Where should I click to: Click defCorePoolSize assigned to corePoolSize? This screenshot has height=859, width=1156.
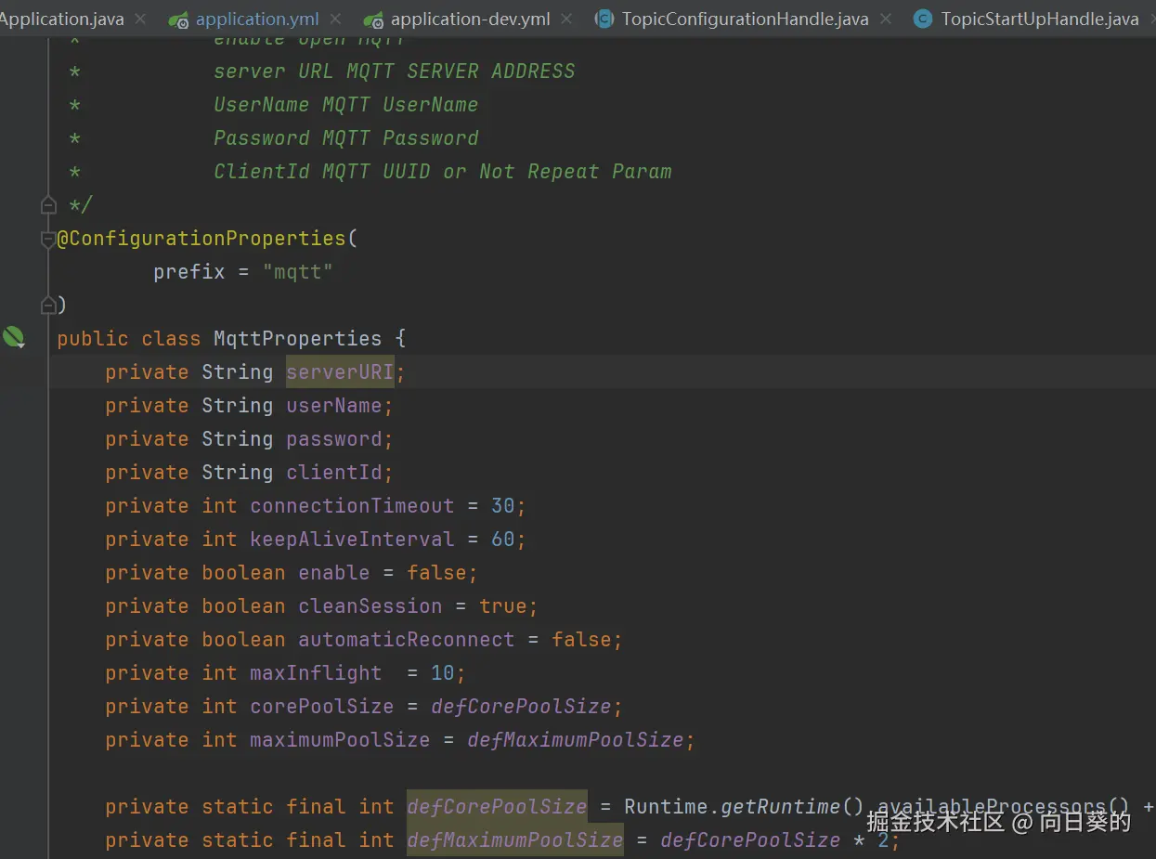pos(521,707)
